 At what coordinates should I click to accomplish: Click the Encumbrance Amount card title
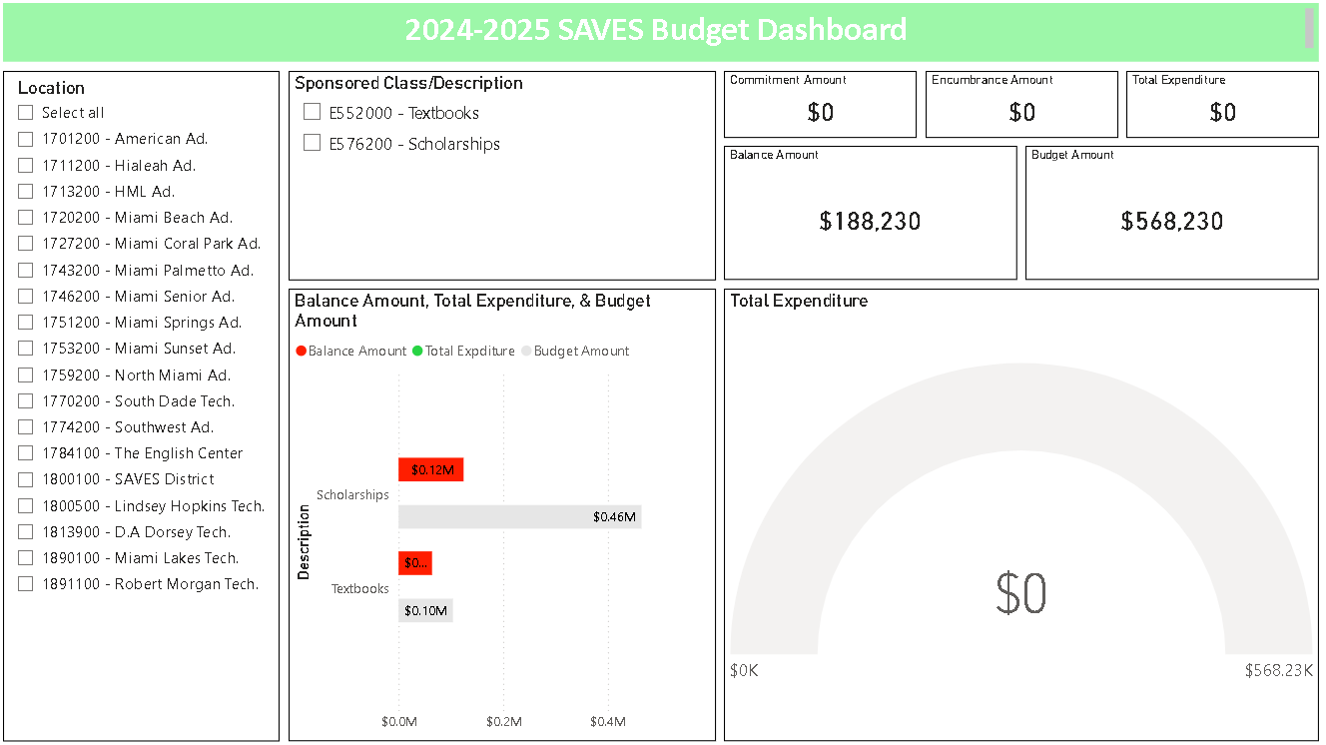point(993,80)
